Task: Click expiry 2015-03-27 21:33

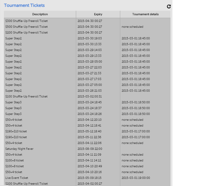Action: click(89, 73)
